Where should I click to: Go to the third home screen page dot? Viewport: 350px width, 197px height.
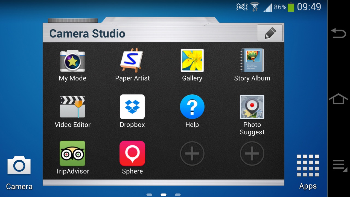tap(178, 195)
